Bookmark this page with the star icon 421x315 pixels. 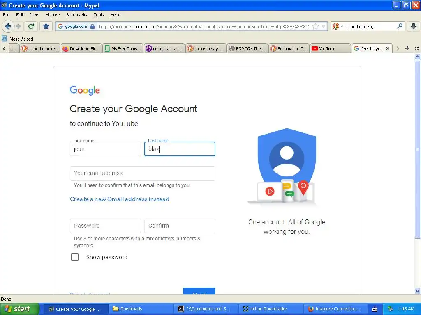coord(315,26)
